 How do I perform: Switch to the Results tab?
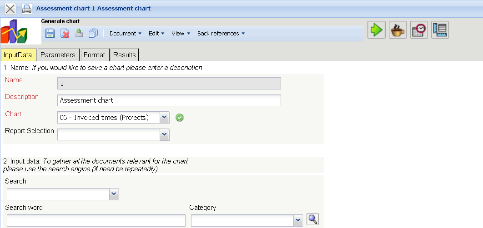pos(124,55)
